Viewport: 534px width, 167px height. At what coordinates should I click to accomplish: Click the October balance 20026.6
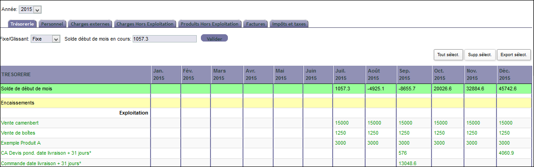[x=442, y=89]
